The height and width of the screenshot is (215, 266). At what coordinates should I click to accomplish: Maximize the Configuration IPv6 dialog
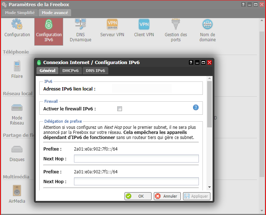click(203, 62)
